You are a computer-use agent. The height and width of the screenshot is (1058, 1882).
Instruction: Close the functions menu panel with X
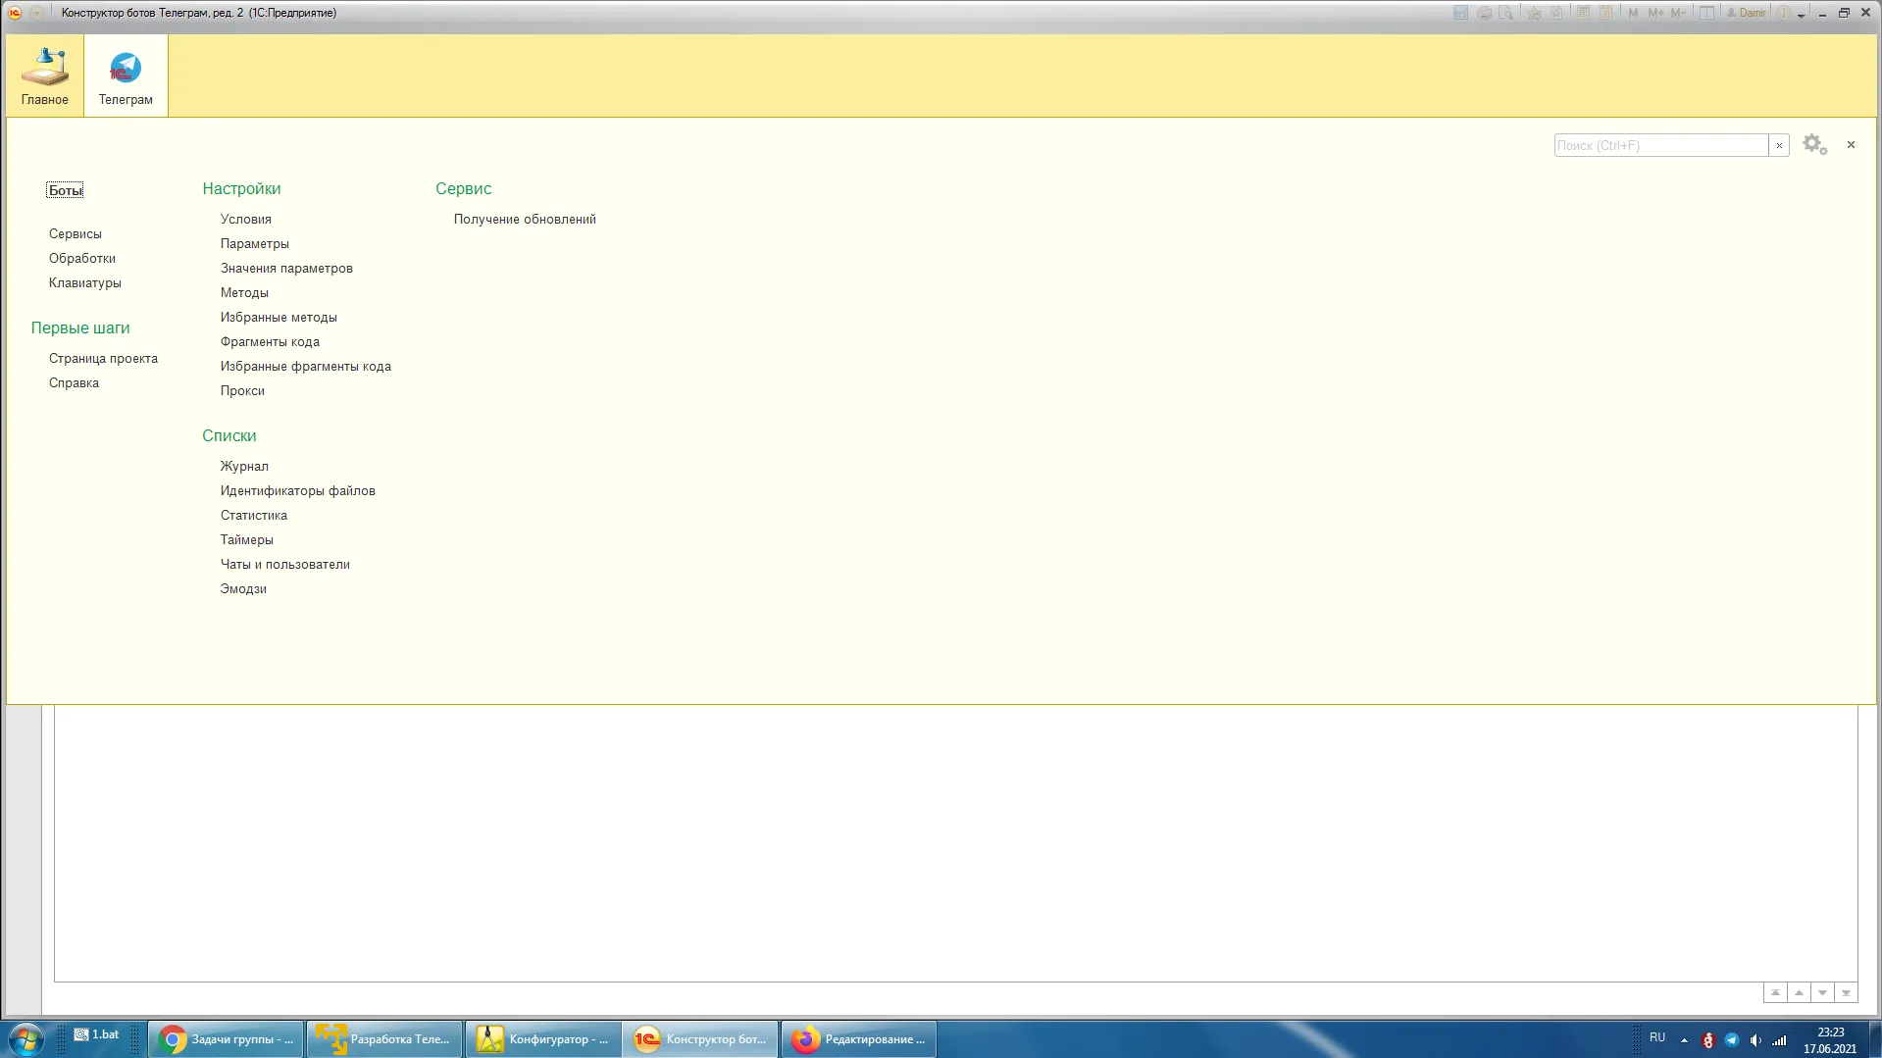point(1851,145)
